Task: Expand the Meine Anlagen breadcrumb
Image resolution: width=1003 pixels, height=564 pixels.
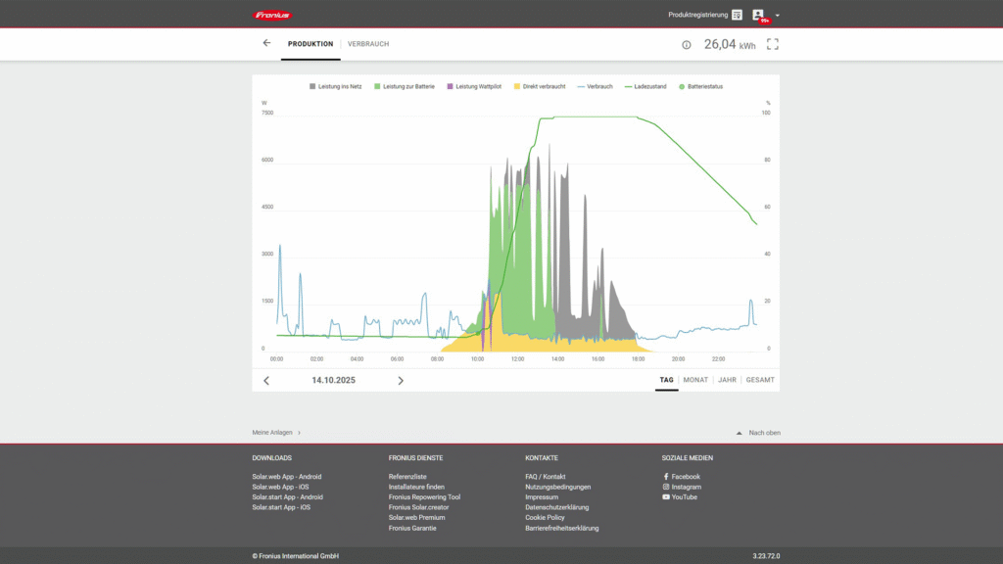Action: pos(276,432)
